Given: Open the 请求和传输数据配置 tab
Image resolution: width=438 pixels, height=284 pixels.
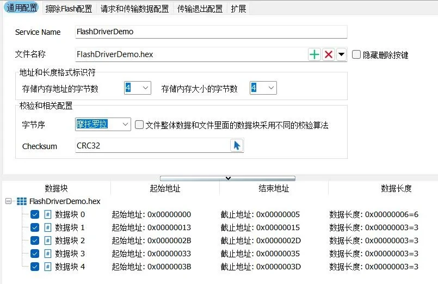Looking at the screenshot, I should [x=134, y=9].
